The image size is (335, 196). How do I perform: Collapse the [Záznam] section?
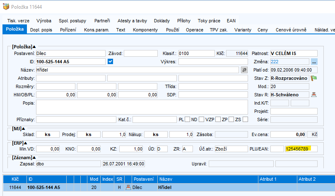[x=34, y=158]
